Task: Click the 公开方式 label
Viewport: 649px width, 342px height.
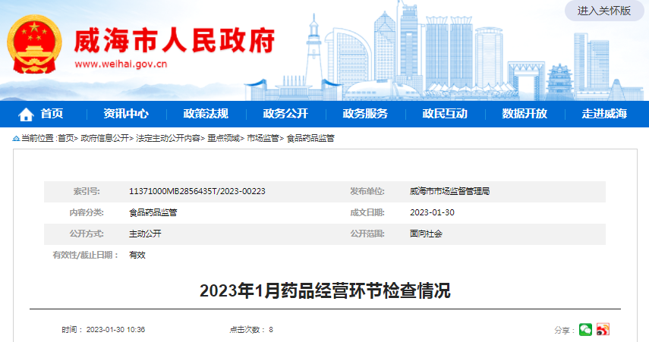Action: coord(86,234)
